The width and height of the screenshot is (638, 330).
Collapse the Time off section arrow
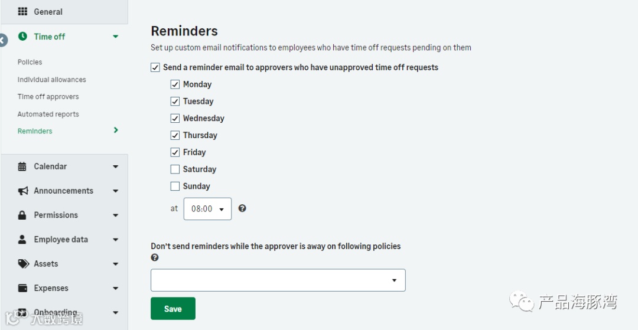[115, 37]
